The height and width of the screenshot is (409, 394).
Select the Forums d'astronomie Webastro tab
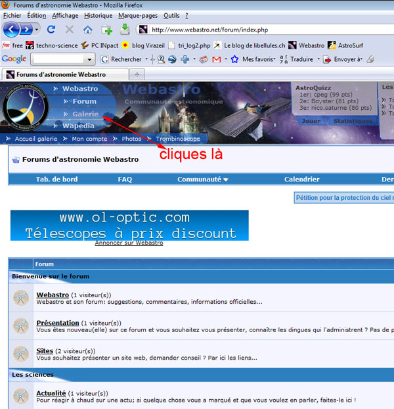point(66,74)
